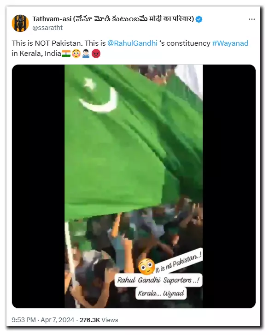Click the flushed emoji sticker on video
The image size is (269, 335).
pyautogui.click(x=146, y=266)
